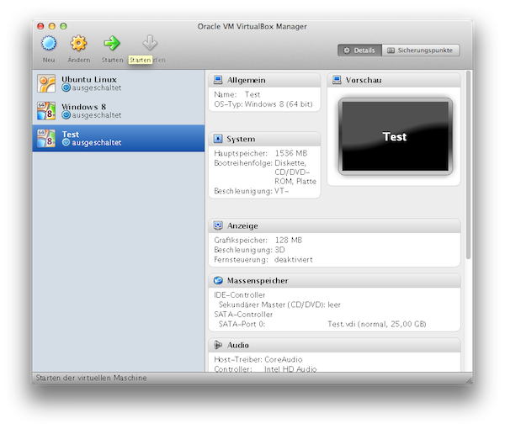
Task: Open the System settings header
Action: 264,139
